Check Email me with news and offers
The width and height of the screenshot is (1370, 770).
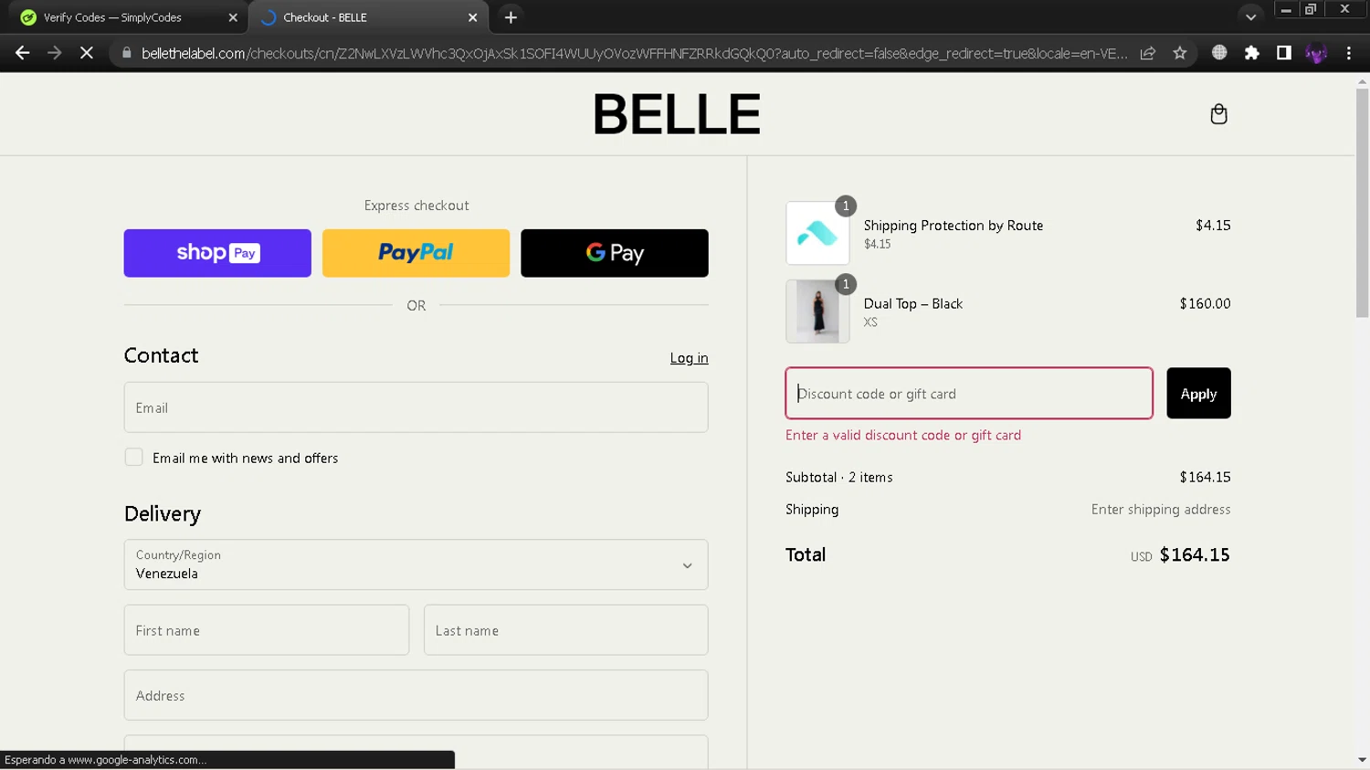133,458
